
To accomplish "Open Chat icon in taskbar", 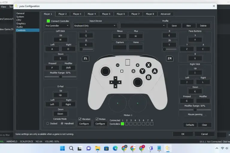I will 89,148.
